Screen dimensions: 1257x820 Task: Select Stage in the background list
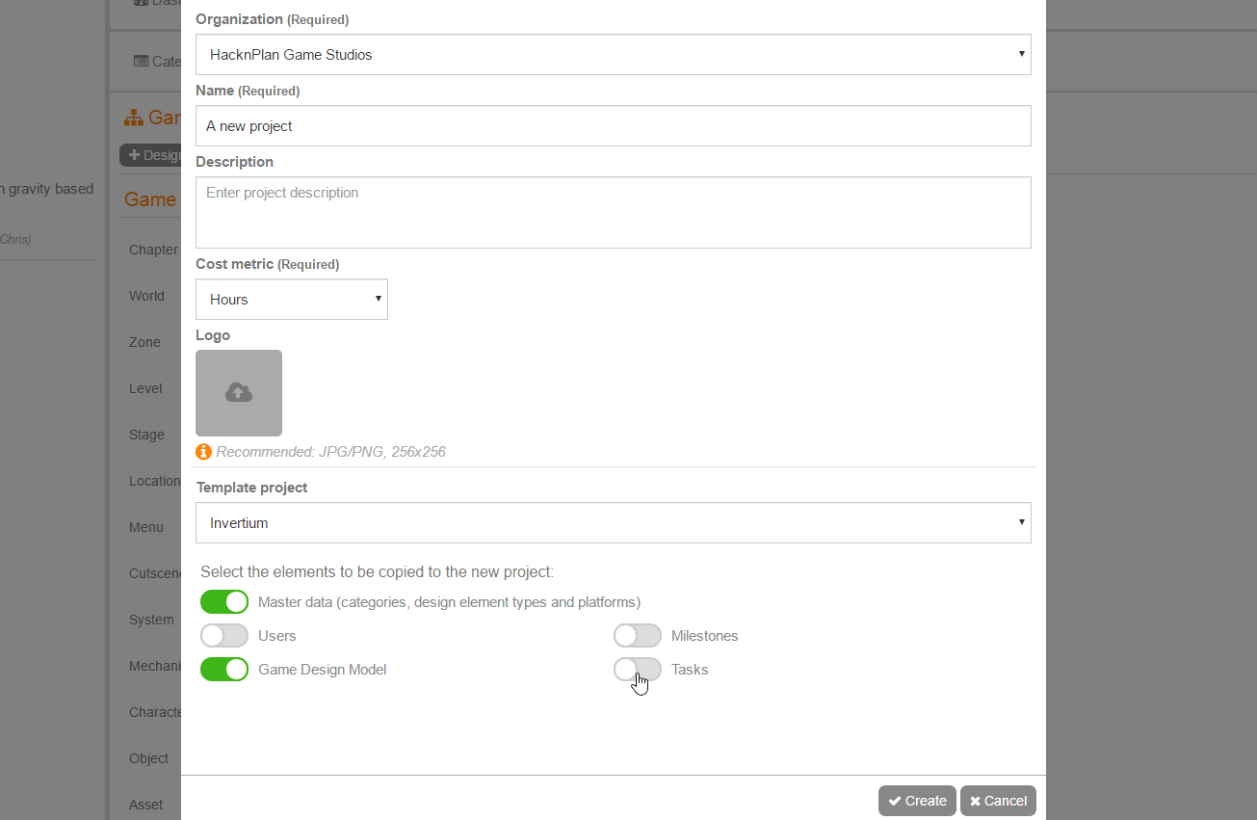point(146,435)
